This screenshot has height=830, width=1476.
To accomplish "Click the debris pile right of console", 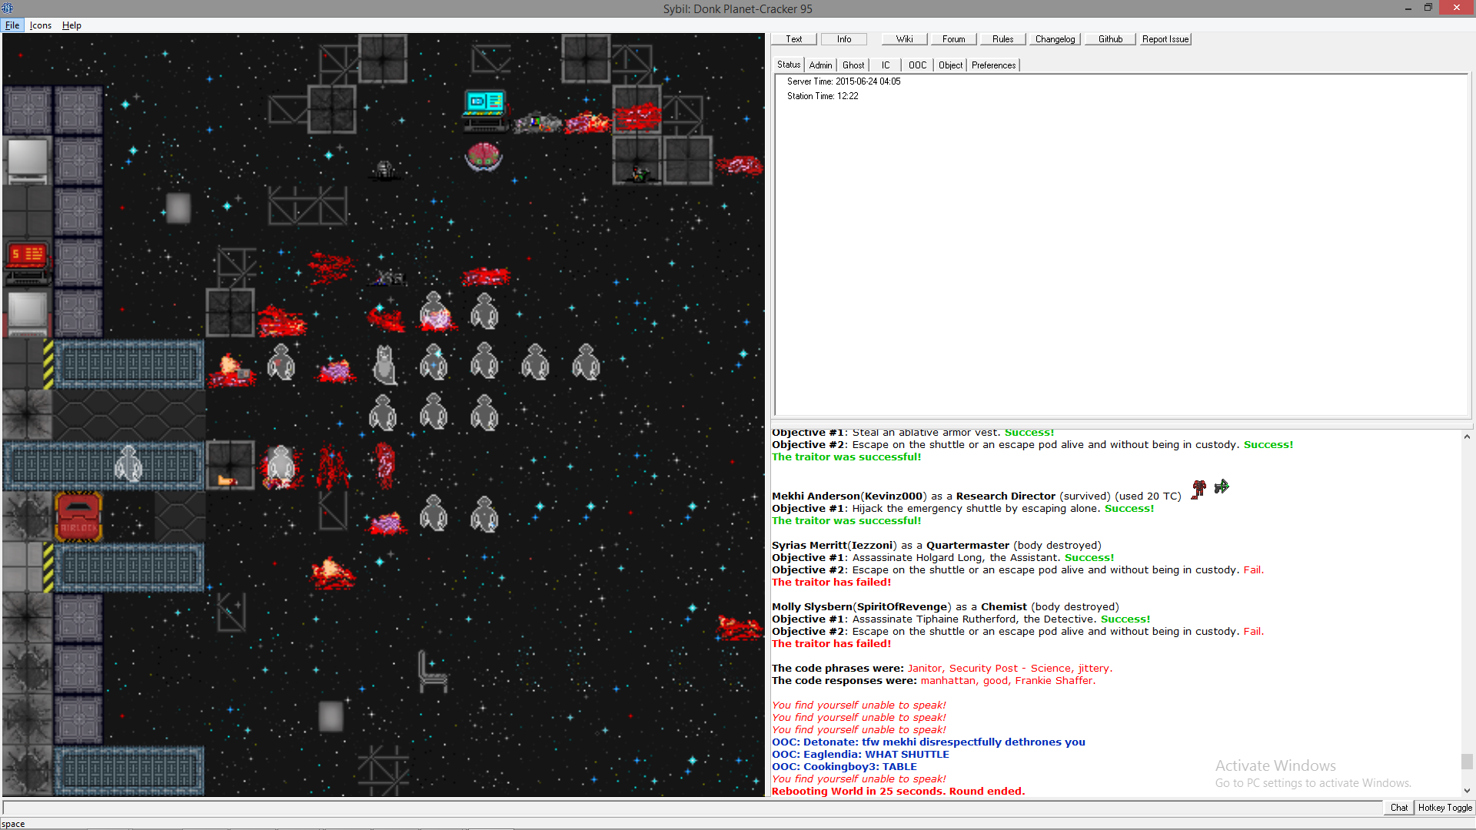I will click(x=537, y=122).
